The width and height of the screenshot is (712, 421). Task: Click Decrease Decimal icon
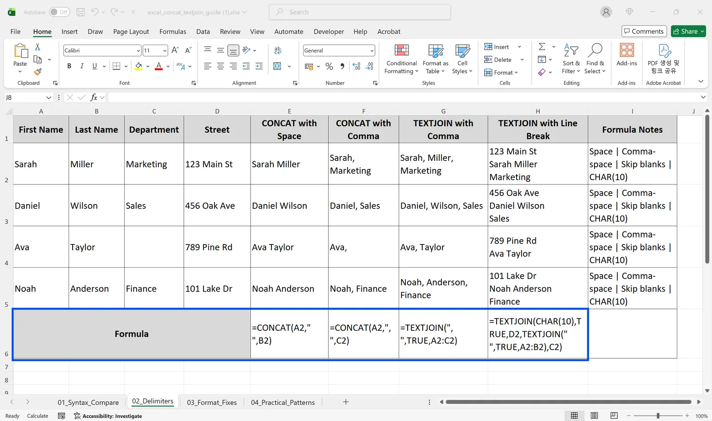369,66
